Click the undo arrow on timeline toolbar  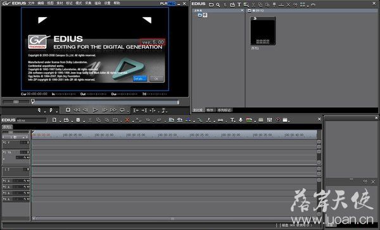coord(148,120)
